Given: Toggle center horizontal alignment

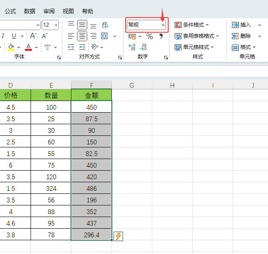Looking at the screenshot, I should tap(82, 36).
